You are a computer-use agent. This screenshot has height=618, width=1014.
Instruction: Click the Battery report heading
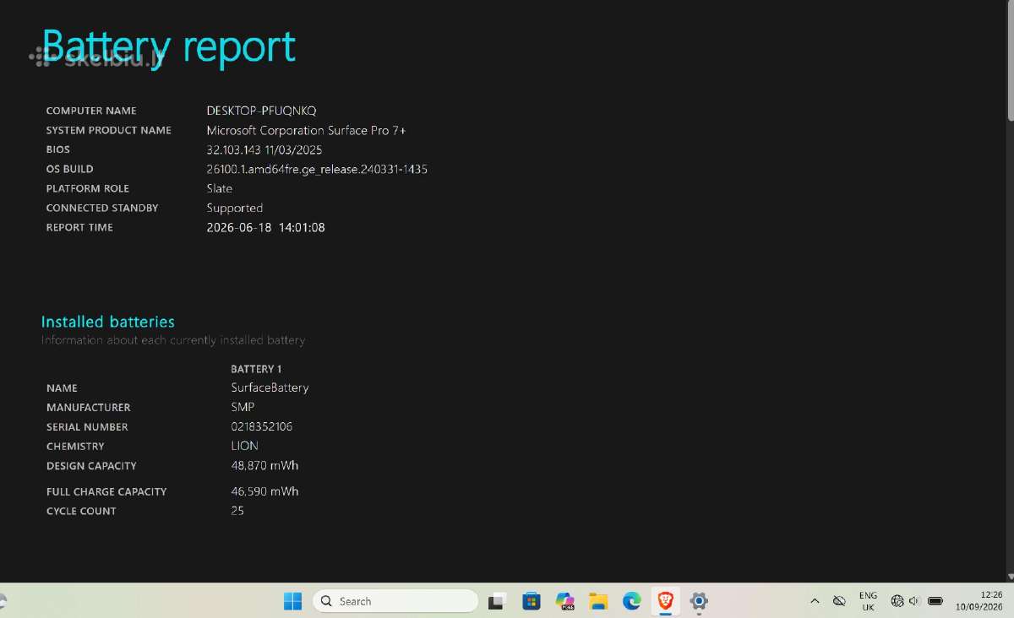pyautogui.click(x=168, y=46)
